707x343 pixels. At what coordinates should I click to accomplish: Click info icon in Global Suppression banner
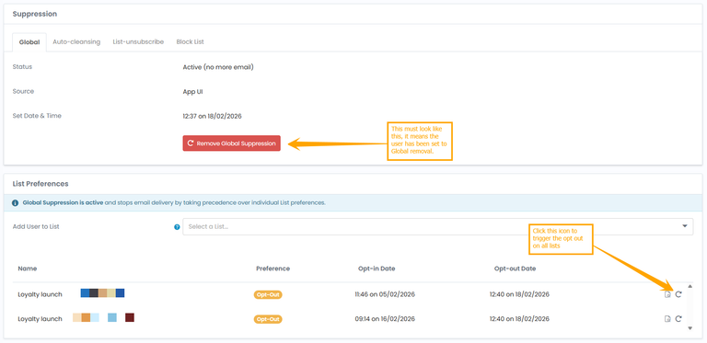(16, 203)
